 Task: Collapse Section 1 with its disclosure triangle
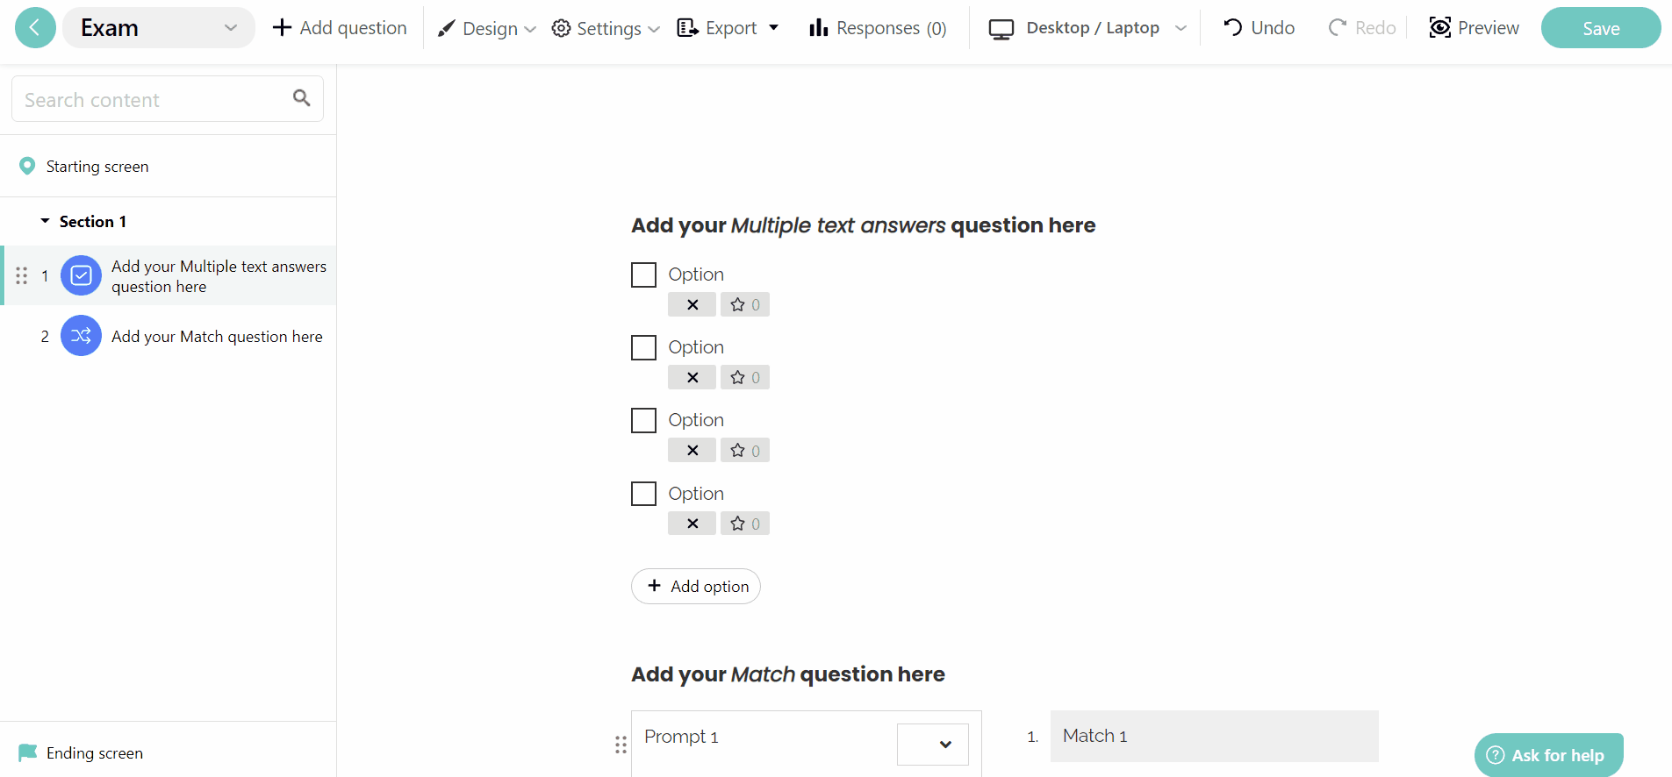tap(45, 221)
